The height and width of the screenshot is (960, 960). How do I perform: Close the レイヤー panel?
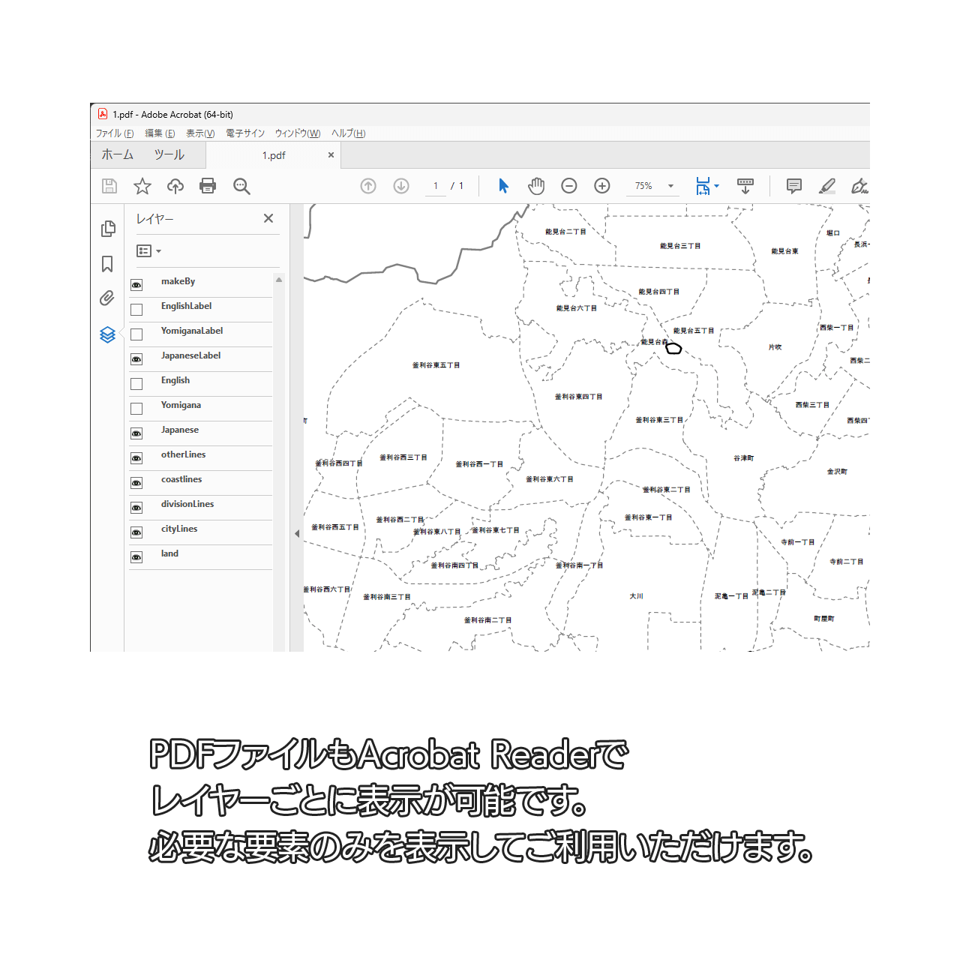click(268, 218)
